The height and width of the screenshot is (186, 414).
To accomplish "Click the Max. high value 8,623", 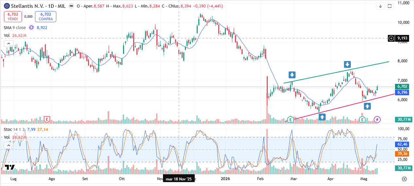I will pyautogui.click(x=128, y=6).
